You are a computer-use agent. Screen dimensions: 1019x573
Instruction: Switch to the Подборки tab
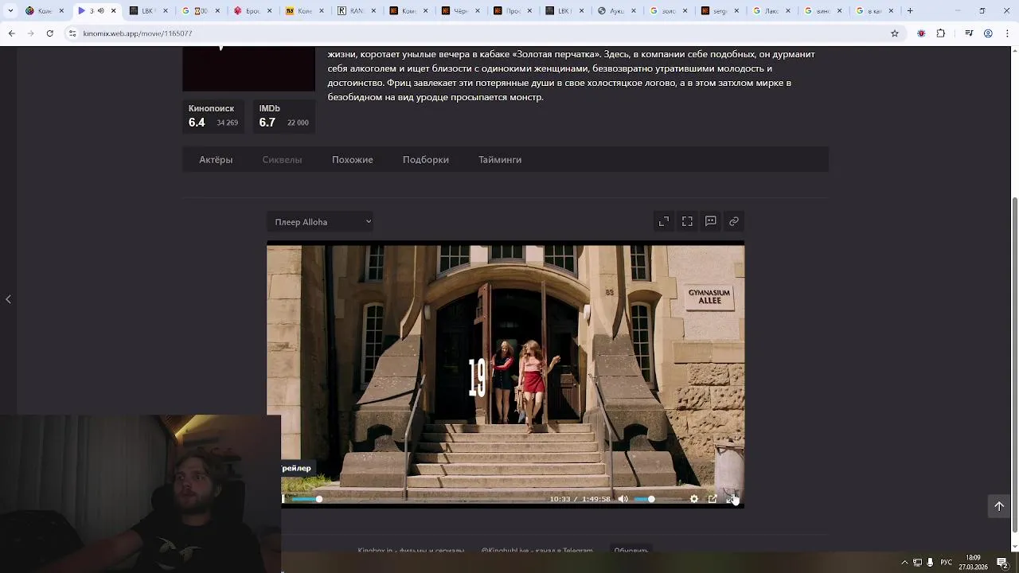(426, 160)
